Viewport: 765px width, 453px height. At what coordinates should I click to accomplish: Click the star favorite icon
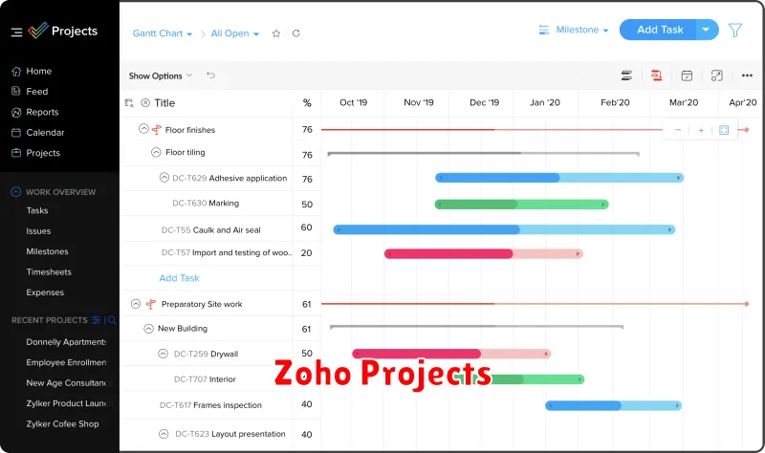click(276, 33)
